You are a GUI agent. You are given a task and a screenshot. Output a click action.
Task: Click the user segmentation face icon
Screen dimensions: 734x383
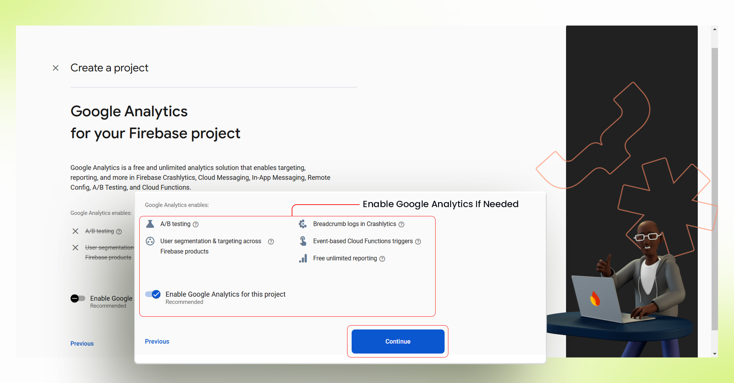150,241
